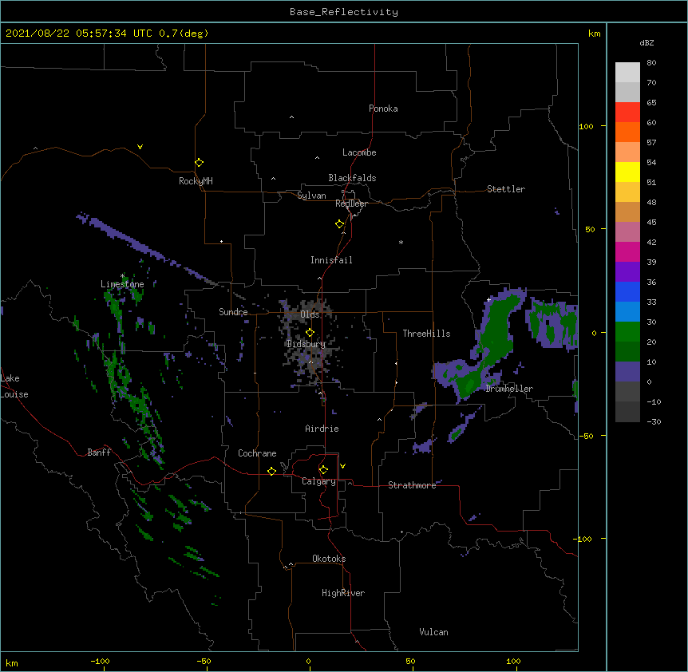Click the yellow marker below Cochrane
This screenshot has height=672, width=688.
tap(271, 471)
